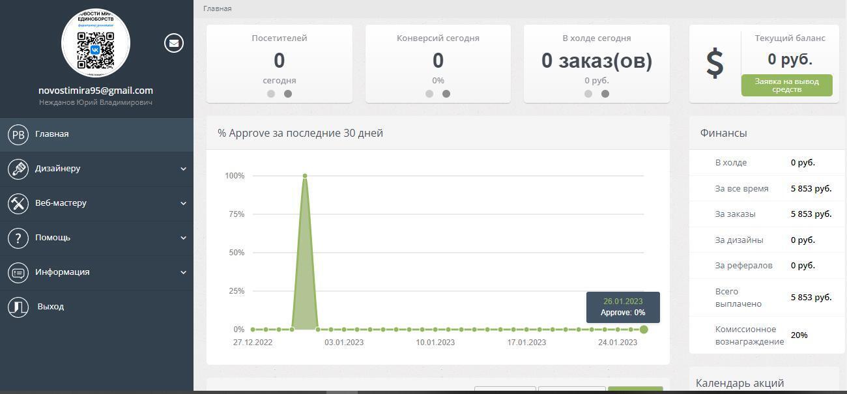This screenshot has width=847, height=394.
Task: Select the second dot under Посетителей card
Action: click(288, 93)
